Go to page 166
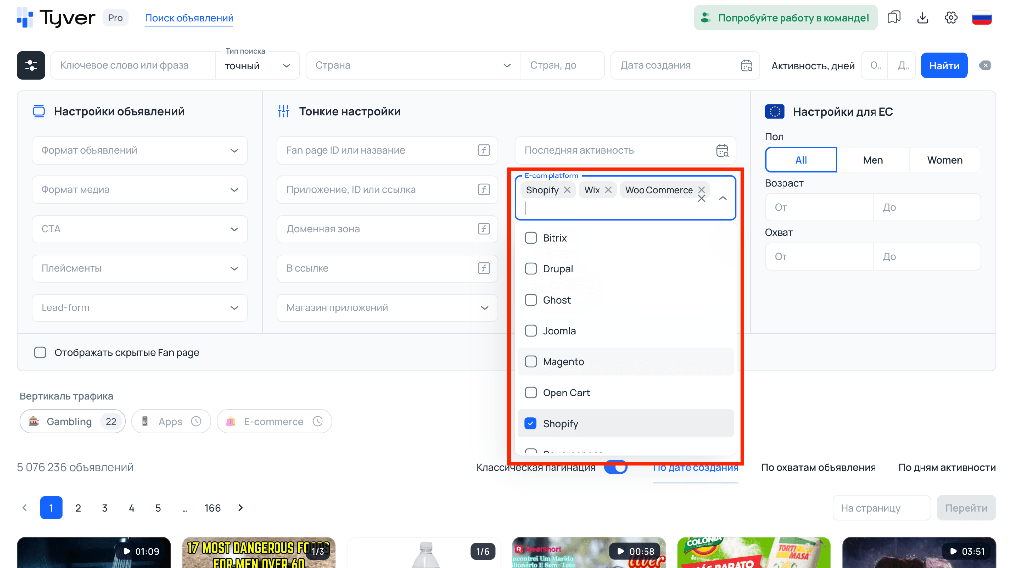Screen dimensions: 1013x568 point(213,508)
